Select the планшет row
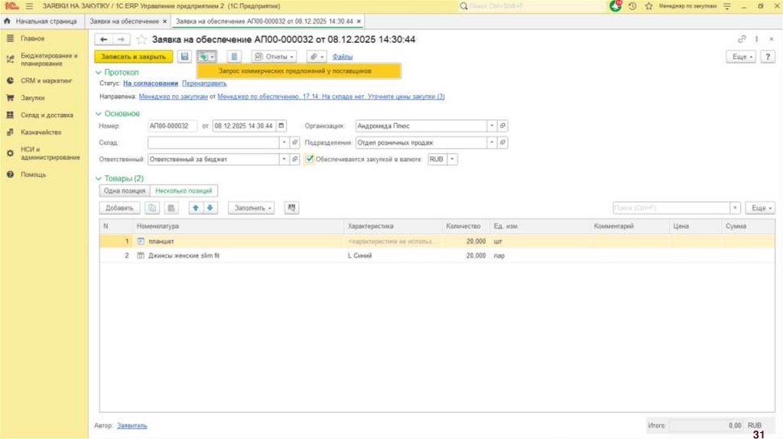 coord(437,241)
